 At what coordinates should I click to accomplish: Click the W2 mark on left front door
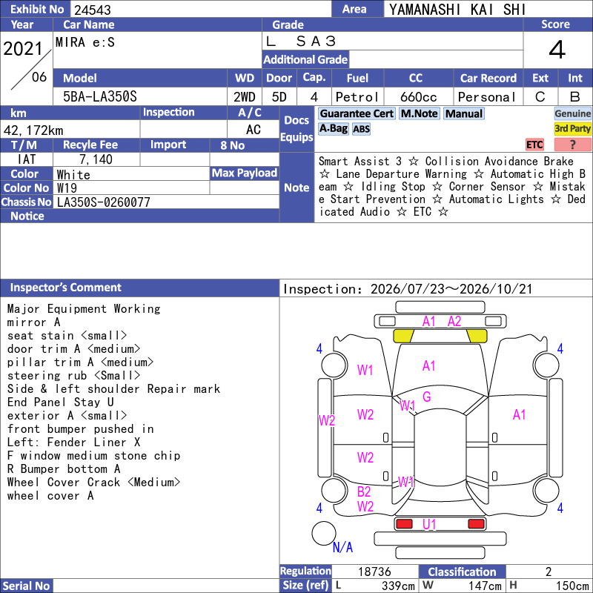[x=365, y=414]
